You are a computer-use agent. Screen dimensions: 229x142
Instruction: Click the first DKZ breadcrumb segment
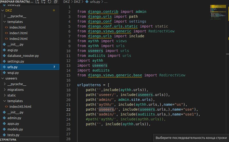point(66,2)
